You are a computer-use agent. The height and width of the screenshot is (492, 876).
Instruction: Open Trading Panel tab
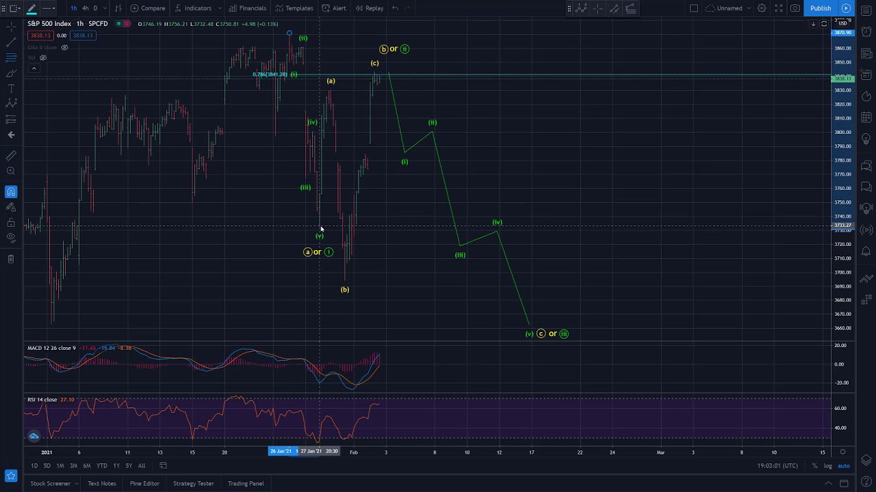point(246,483)
